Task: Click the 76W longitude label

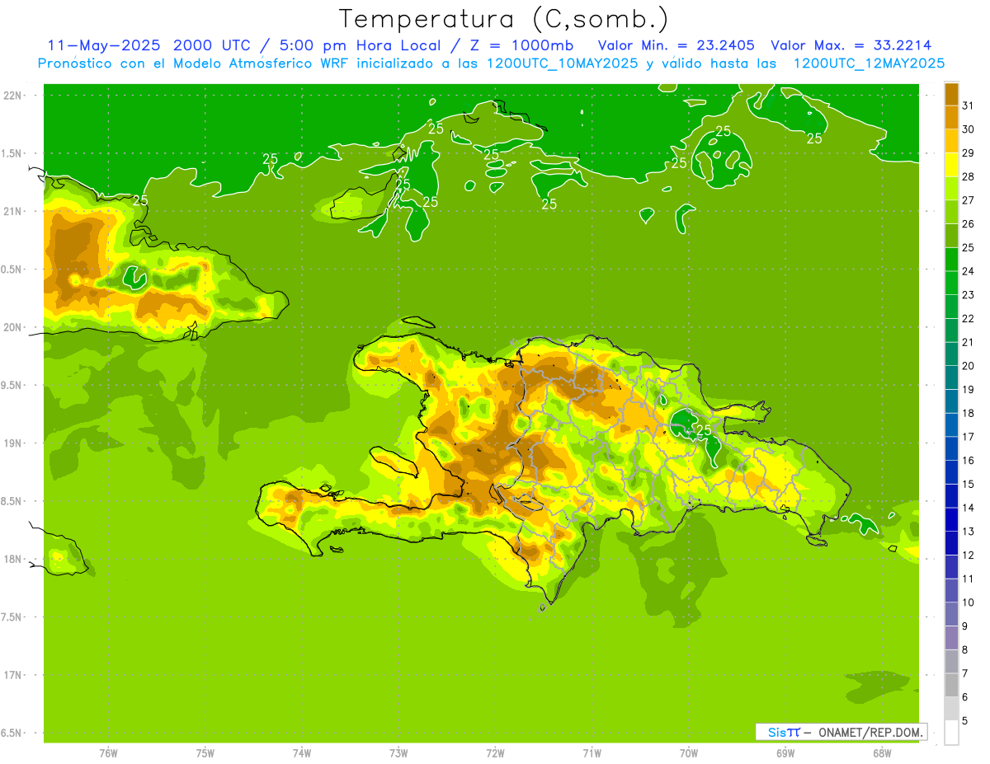Action: coord(108,753)
